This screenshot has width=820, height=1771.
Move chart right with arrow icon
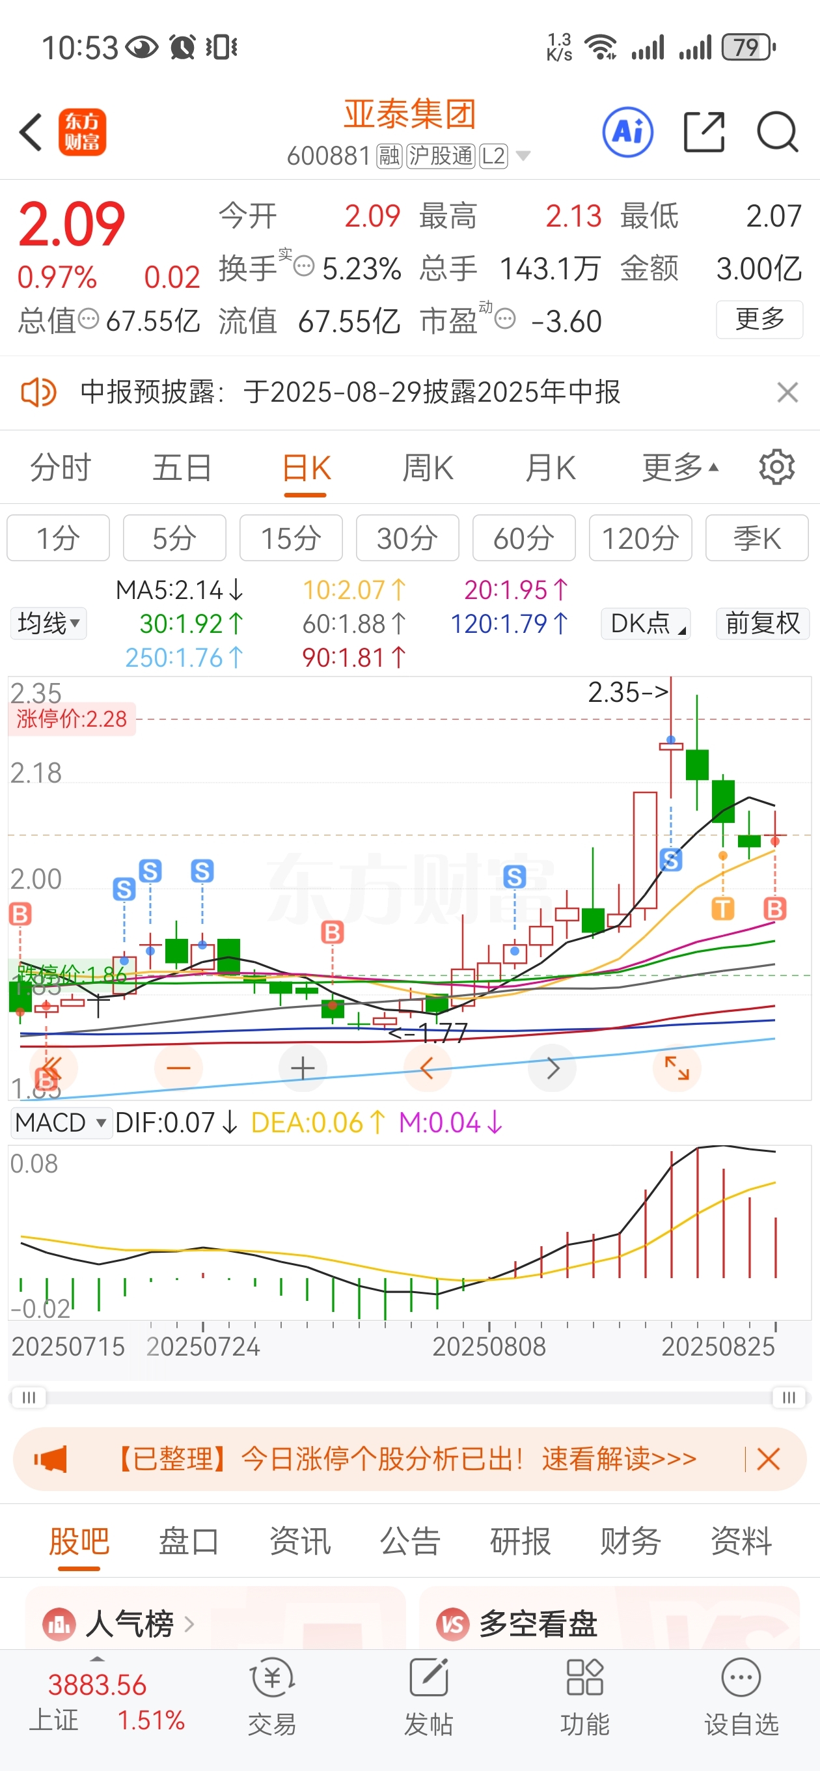click(552, 1068)
